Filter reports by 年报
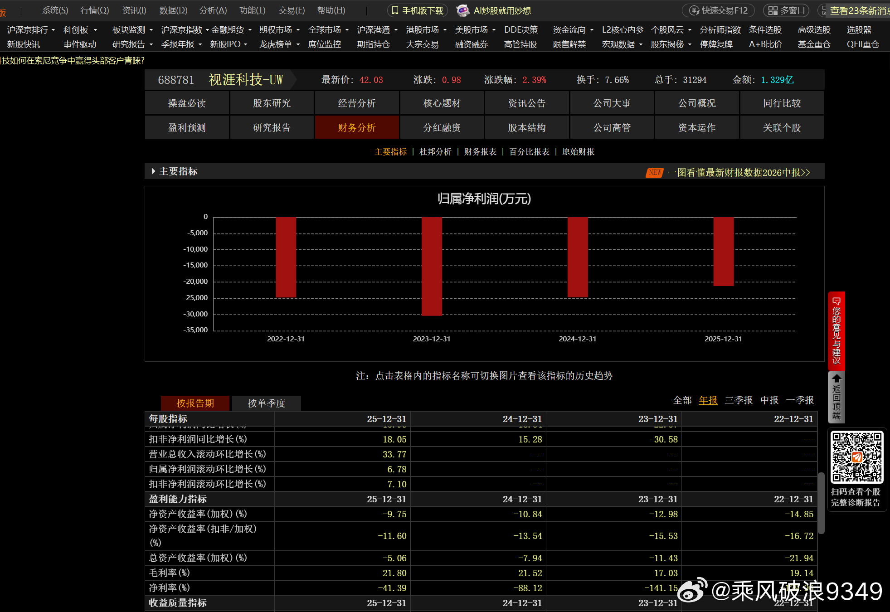 coord(708,400)
